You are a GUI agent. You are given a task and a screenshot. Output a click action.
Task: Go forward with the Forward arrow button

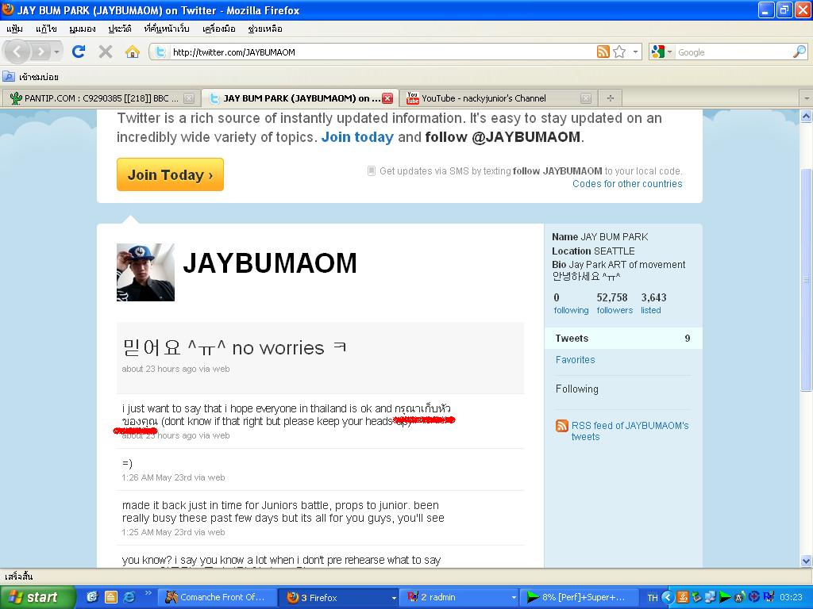click(40, 52)
